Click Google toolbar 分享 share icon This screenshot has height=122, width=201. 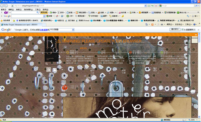tap(68, 16)
